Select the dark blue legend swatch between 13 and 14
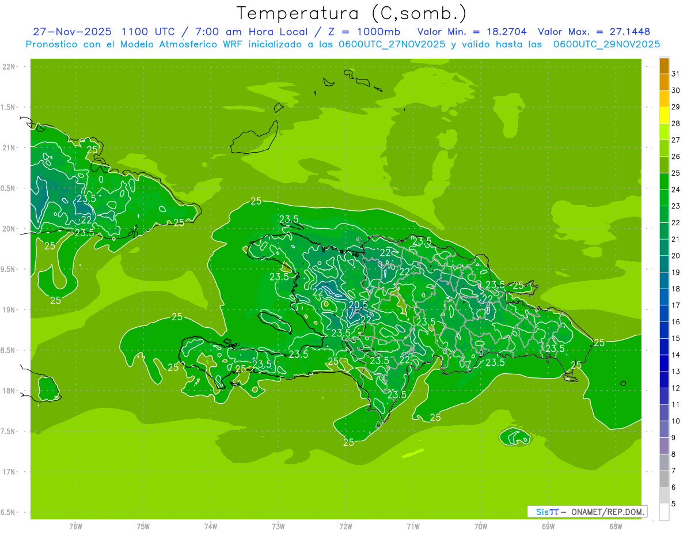The width and height of the screenshot is (691, 534). [664, 363]
